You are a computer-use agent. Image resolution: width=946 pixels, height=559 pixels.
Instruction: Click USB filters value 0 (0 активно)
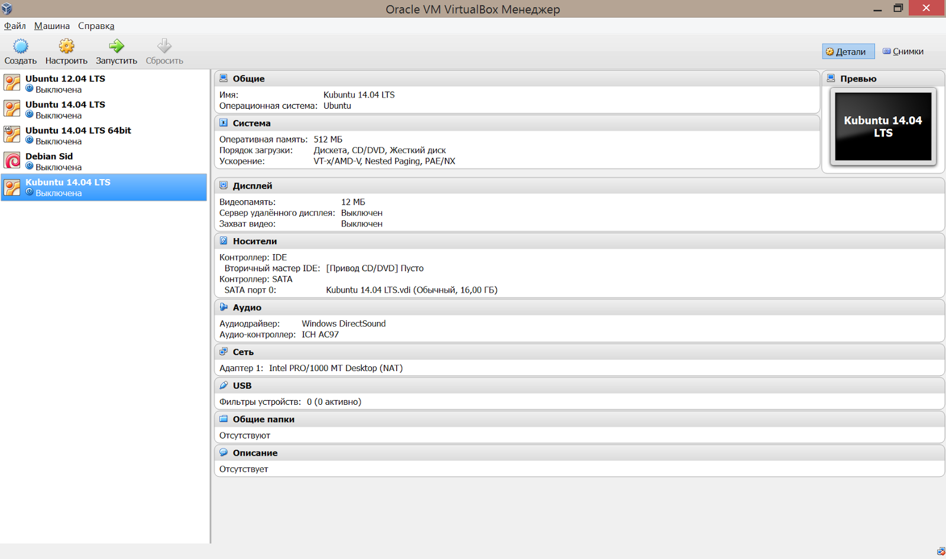[x=334, y=402]
